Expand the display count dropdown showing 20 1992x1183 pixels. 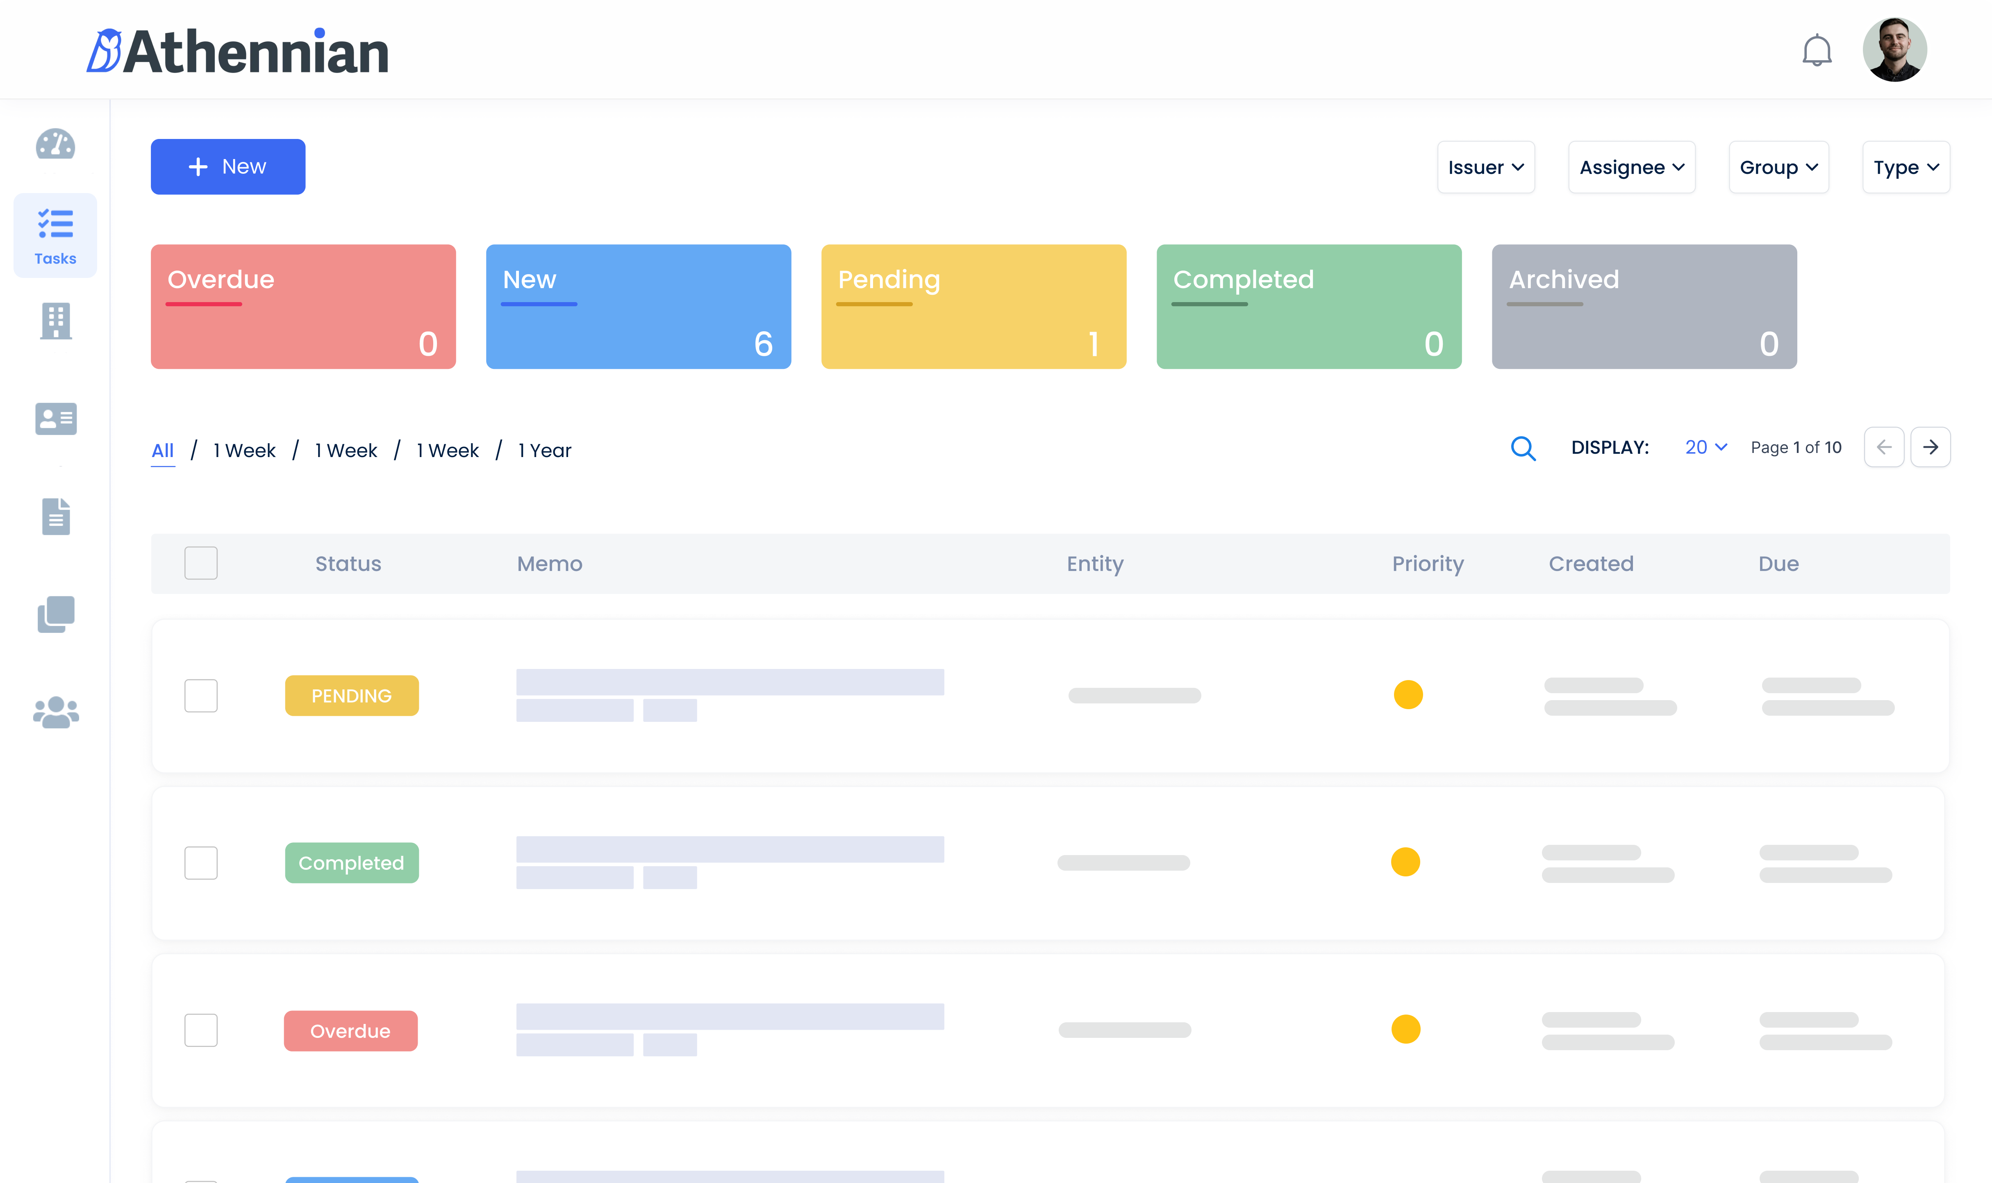click(1705, 447)
